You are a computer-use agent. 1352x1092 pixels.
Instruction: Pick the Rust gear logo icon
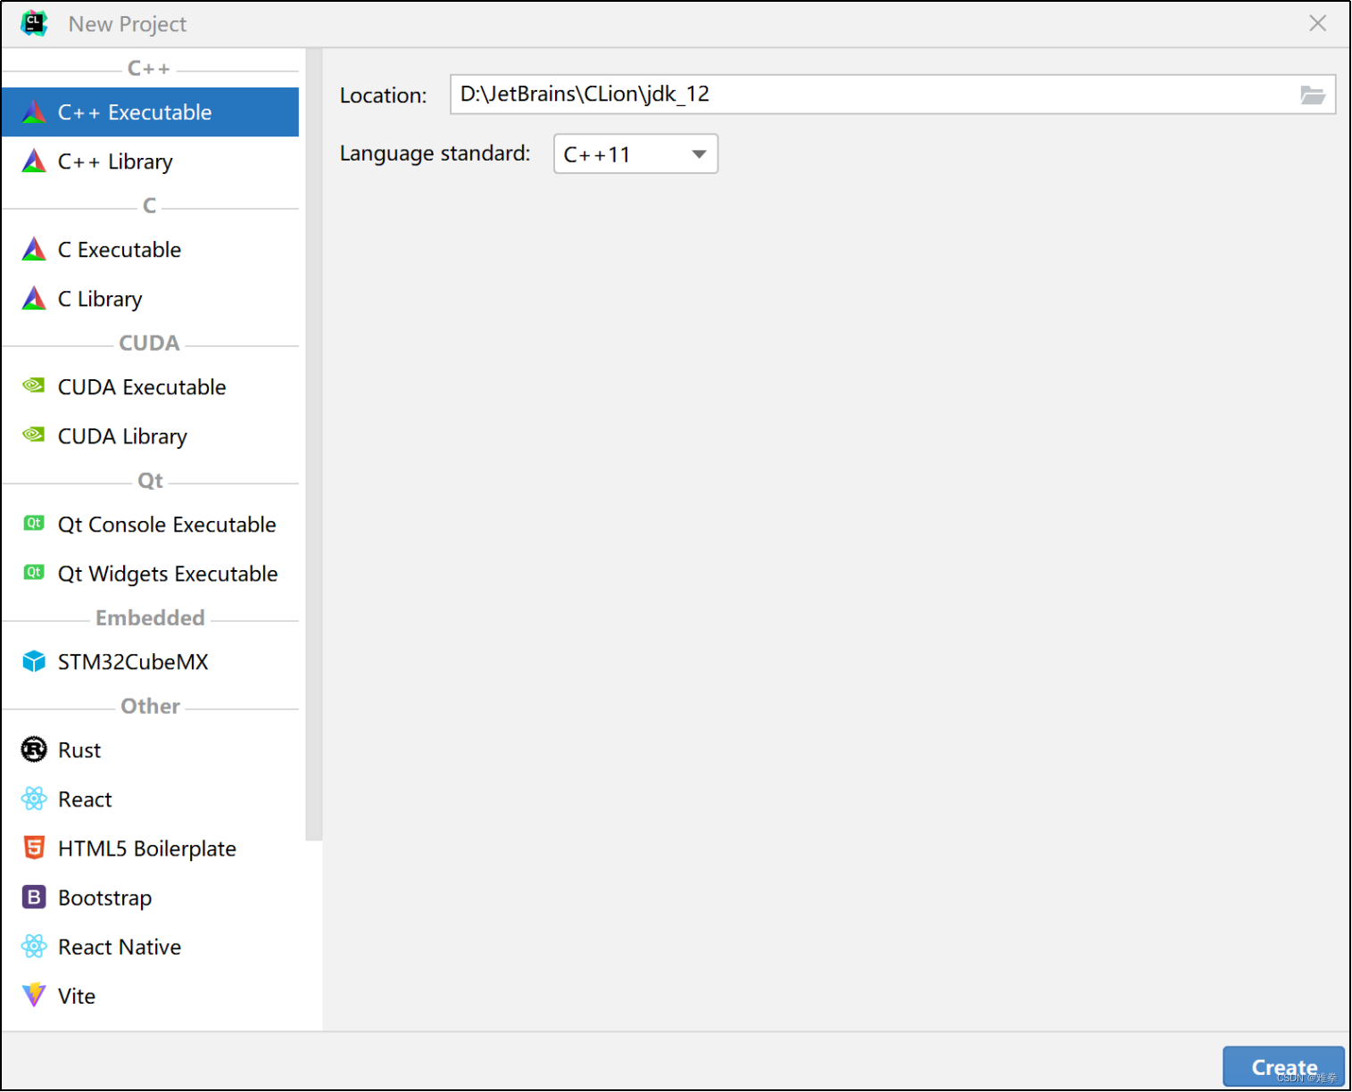pos(34,750)
